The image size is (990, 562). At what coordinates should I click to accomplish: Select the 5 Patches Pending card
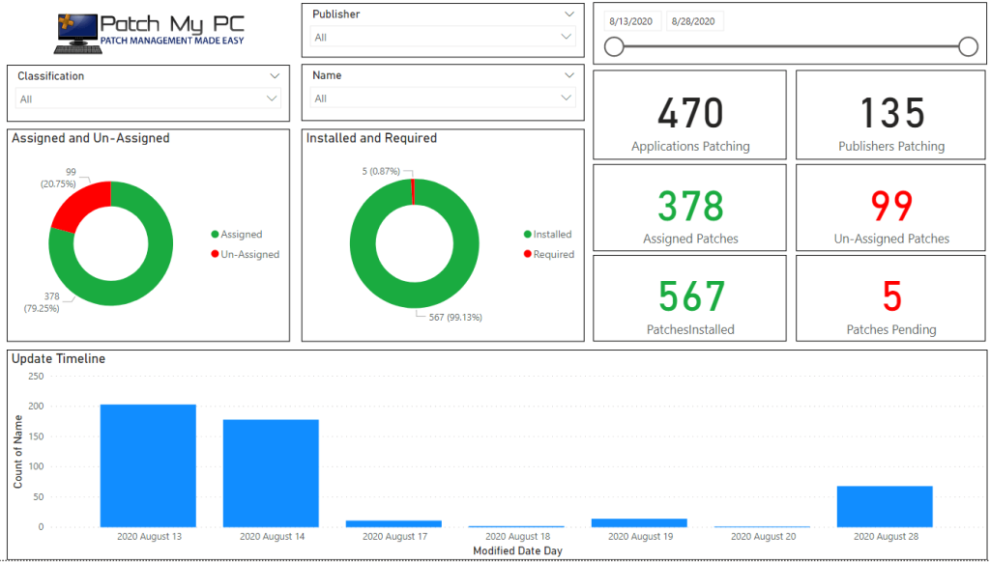pyautogui.click(x=890, y=298)
